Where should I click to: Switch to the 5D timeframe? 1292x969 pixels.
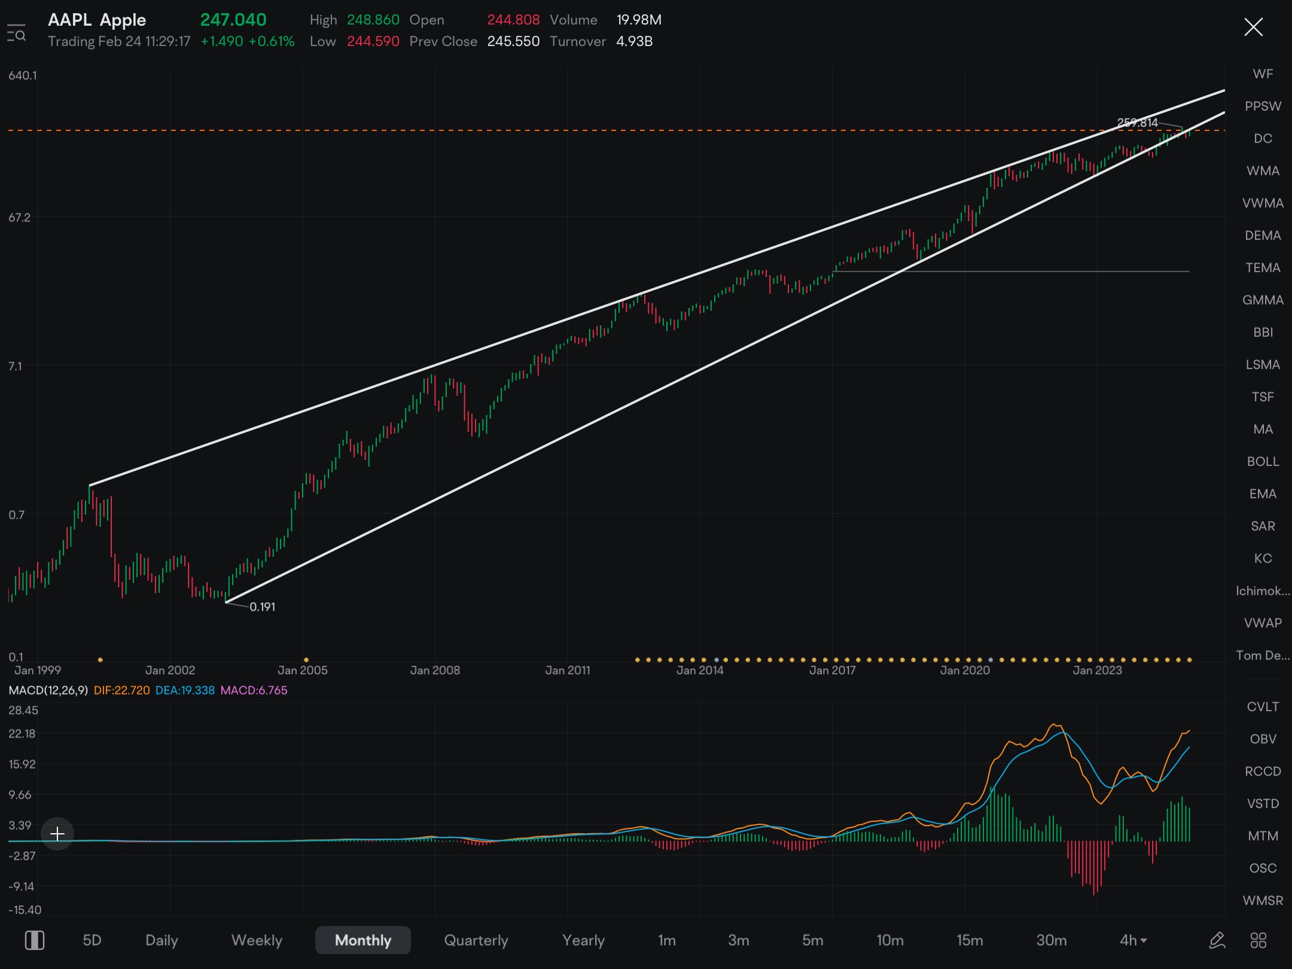point(92,940)
